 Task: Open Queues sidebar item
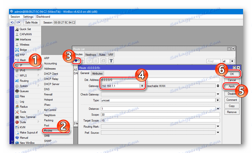click(x=28, y=91)
